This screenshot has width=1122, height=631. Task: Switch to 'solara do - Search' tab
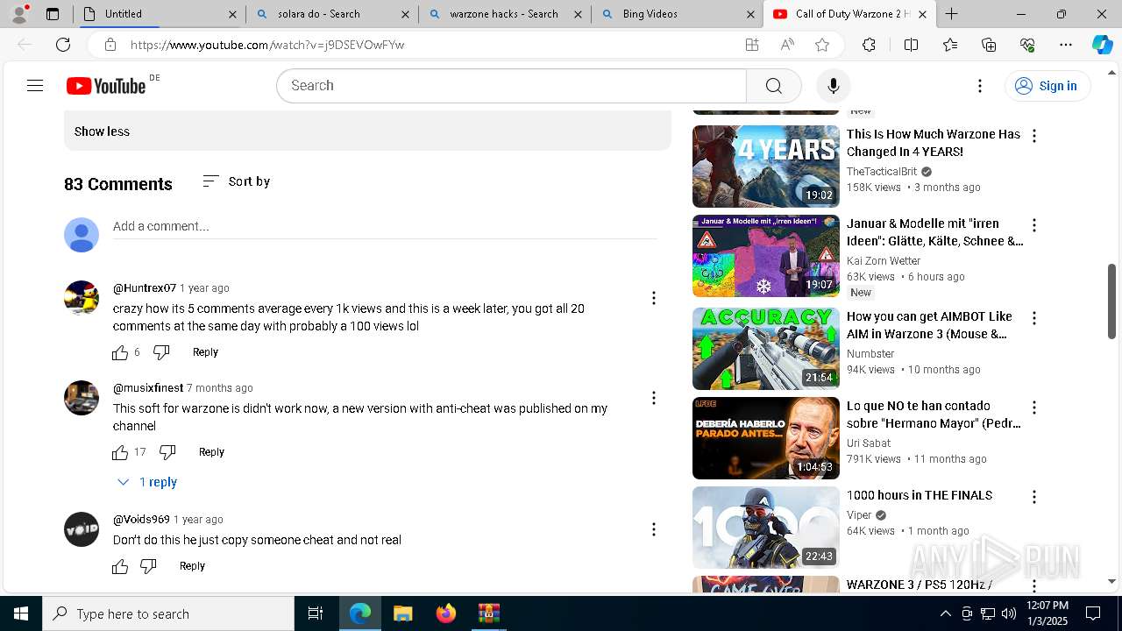331,14
